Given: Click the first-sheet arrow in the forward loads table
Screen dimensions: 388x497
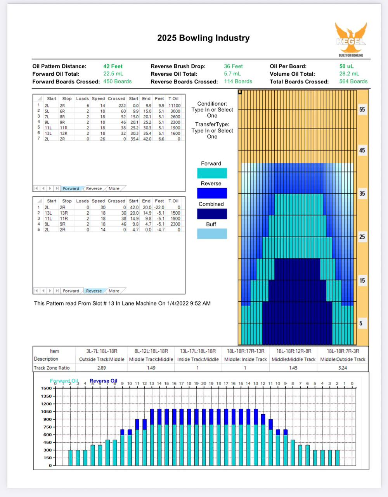Looking at the screenshot, I should (x=36, y=189).
